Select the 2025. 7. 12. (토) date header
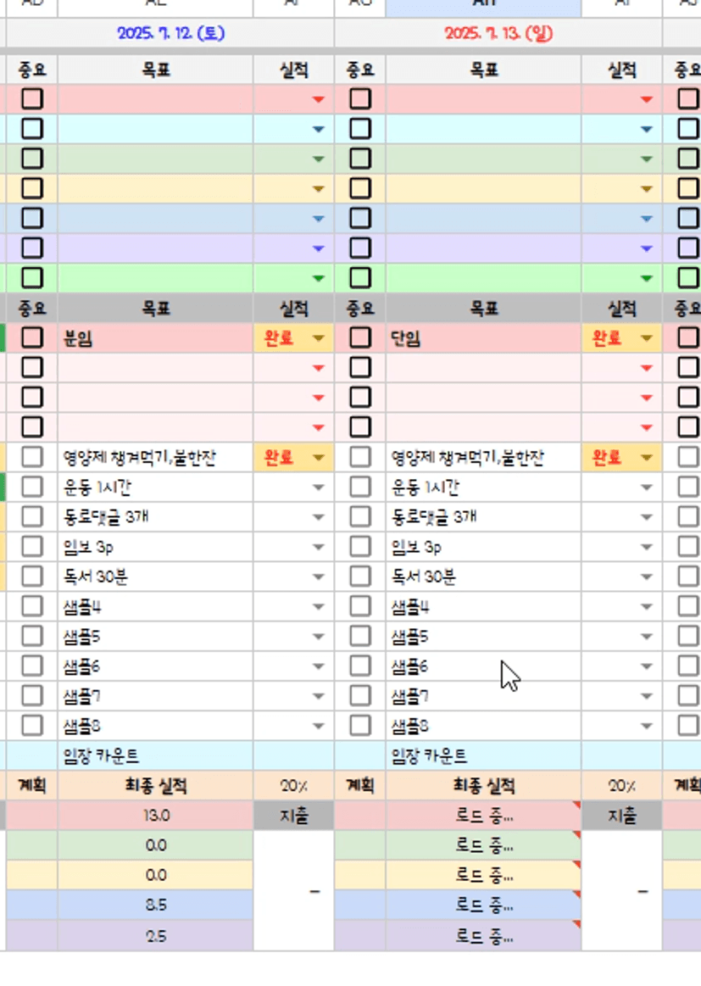The width and height of the screenshot is (701, 986). point(170,33)
